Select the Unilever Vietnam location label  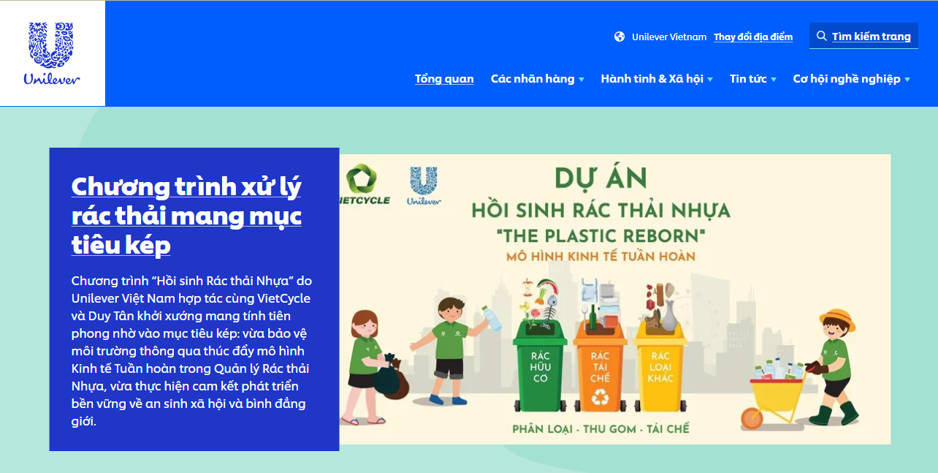(669, 37)
